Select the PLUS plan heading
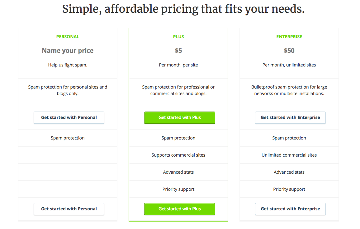This screenshot has width=360, height=229. (x=178, y=37)
